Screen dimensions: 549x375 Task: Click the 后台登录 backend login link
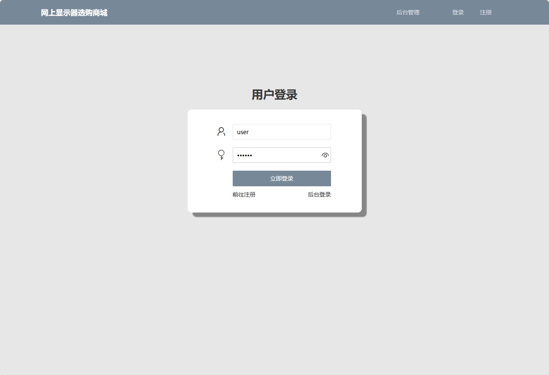[x=319, y=194]
